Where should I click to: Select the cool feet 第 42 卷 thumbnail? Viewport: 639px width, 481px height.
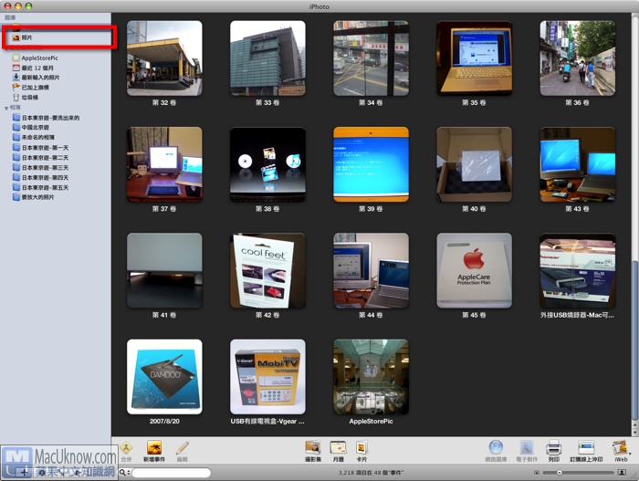[x=267, y=271]
